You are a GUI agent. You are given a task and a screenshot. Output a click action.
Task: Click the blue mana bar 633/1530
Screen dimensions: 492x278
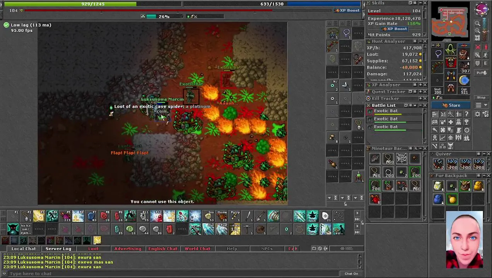(x=272, y=4)
